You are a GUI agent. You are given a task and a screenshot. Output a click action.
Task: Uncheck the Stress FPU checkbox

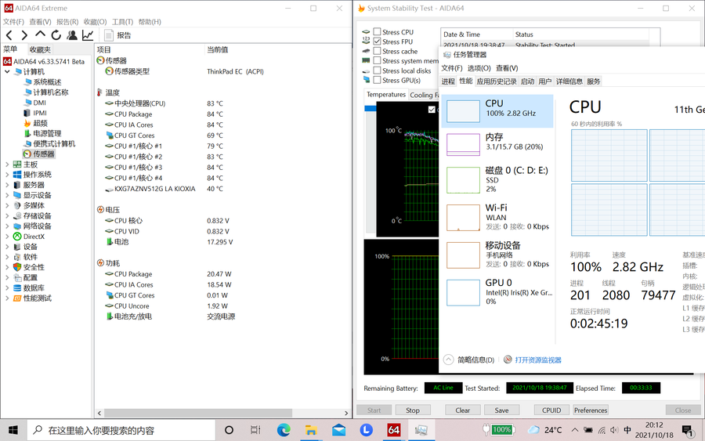click(377, 42)
